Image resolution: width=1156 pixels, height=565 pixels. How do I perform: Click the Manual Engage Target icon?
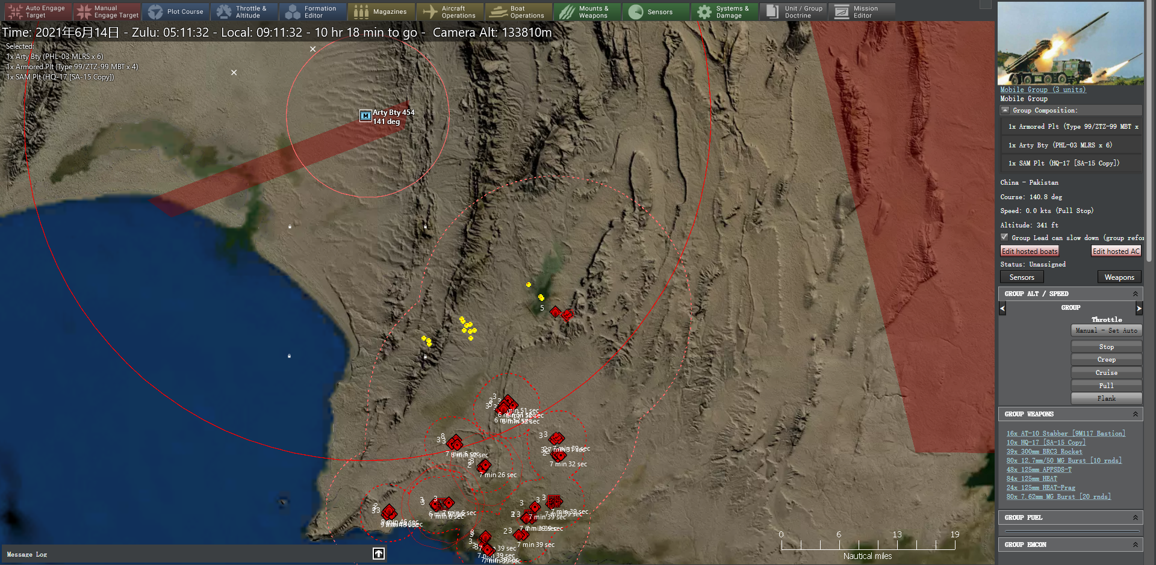click(x=84, y=11)
